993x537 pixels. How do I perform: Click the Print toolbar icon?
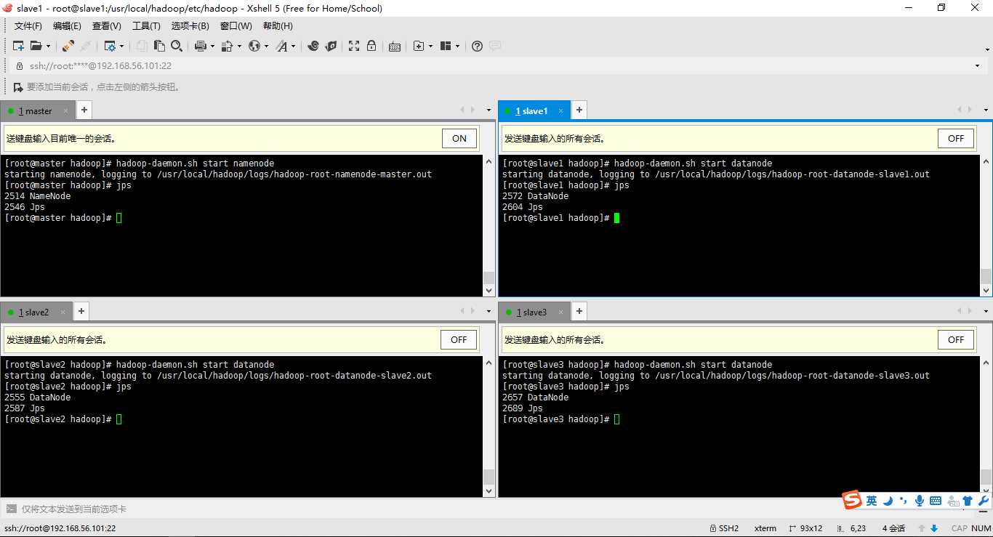click(x=201, y=46)
